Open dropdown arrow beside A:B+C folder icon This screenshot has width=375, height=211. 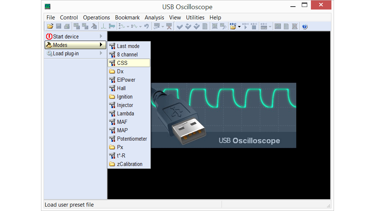[239, 27]
